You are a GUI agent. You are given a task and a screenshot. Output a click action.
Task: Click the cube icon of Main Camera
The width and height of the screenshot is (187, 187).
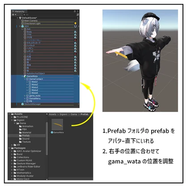(22, 21)
